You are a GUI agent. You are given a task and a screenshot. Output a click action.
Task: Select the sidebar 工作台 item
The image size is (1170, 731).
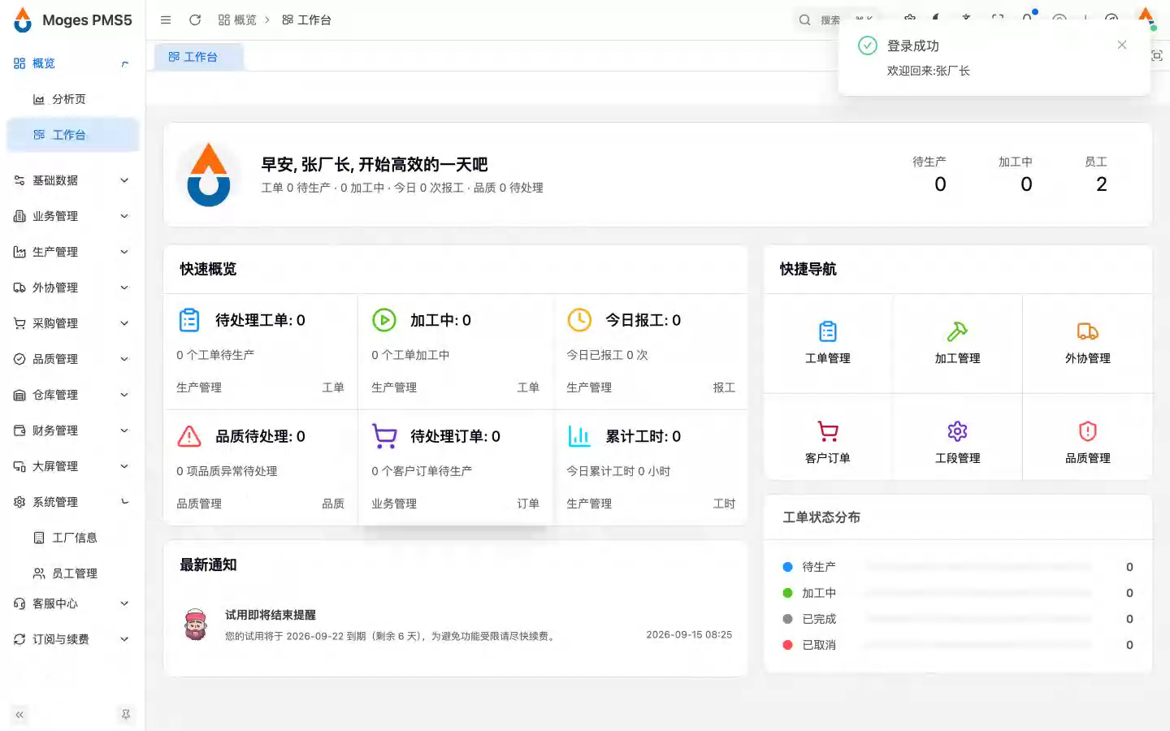(73, 135)
